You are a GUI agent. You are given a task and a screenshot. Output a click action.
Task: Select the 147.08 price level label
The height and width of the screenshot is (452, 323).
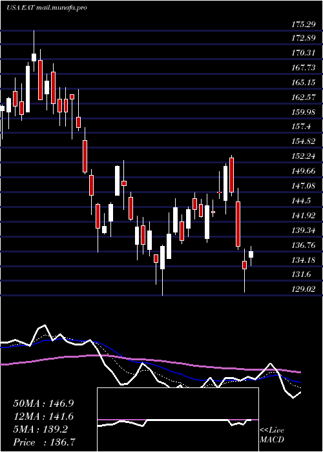pos(303,186)
